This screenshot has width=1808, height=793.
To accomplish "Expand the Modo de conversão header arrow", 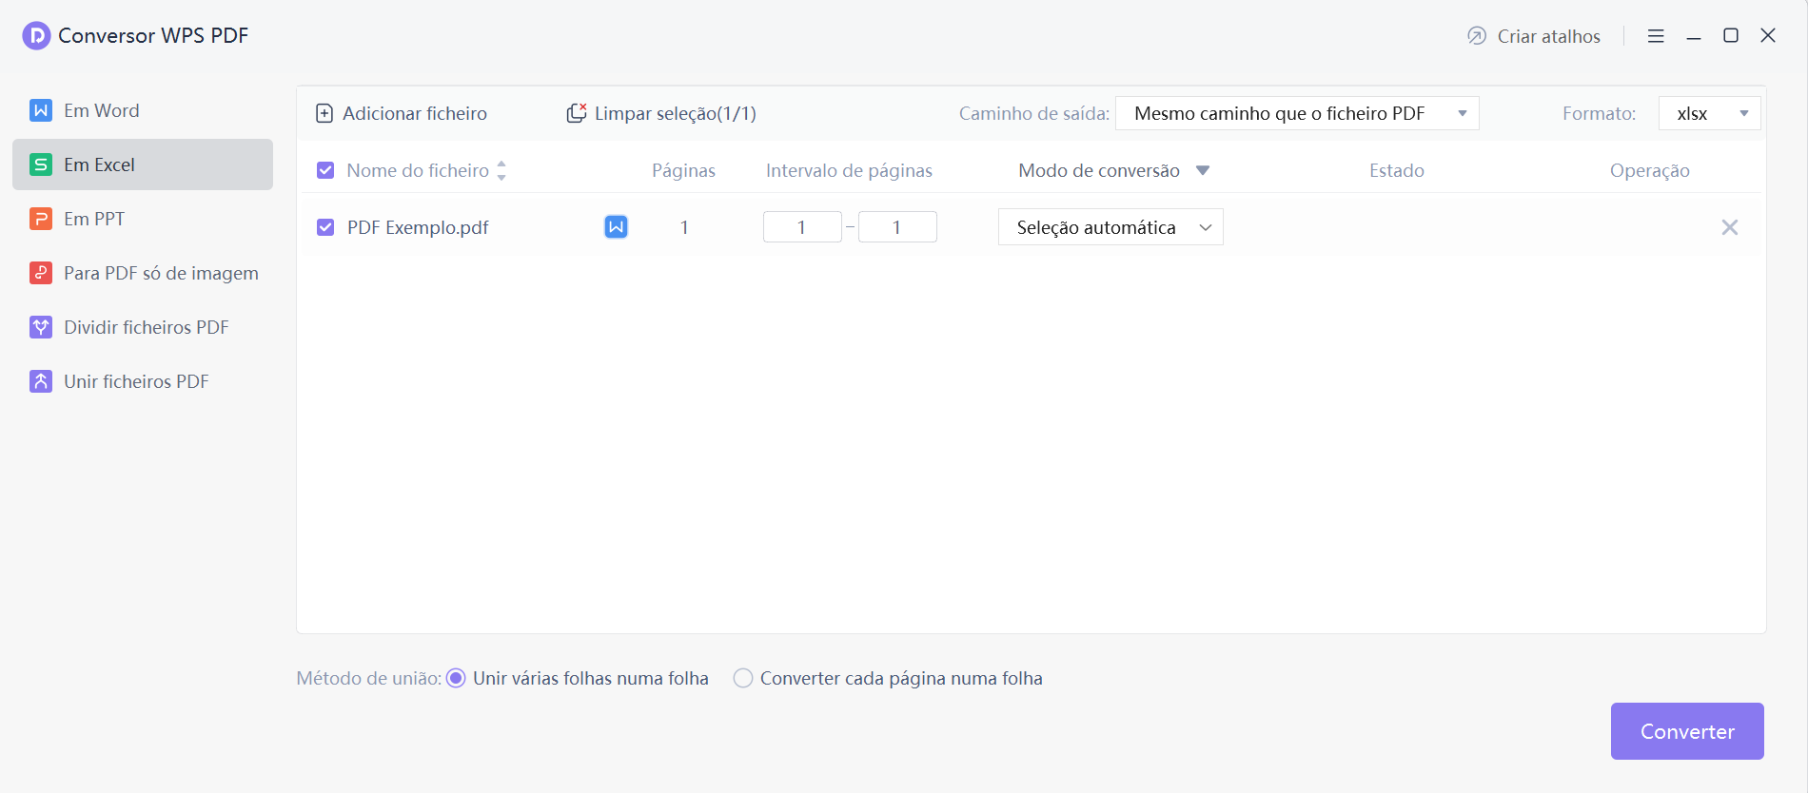I will tap(1203, 170).
